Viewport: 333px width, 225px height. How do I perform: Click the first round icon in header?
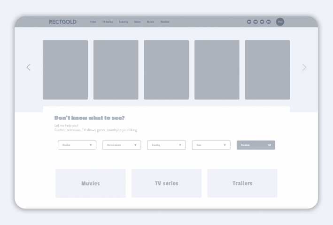tap(249, 22)
